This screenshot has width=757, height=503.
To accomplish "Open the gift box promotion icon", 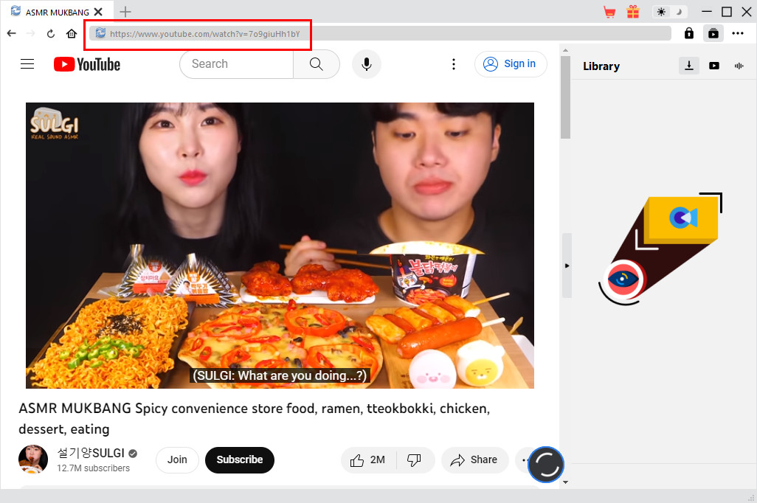I will click(633, 12).
